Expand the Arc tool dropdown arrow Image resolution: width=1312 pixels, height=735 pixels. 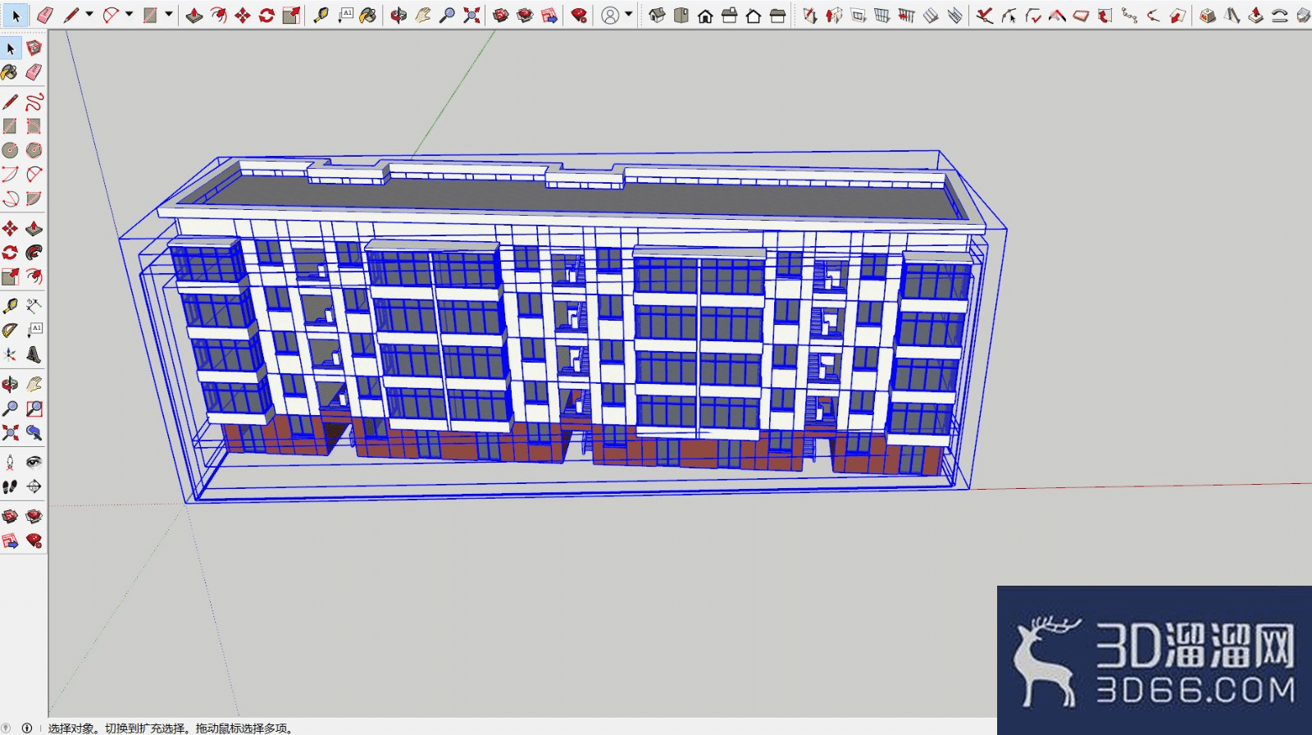[129, 15]
